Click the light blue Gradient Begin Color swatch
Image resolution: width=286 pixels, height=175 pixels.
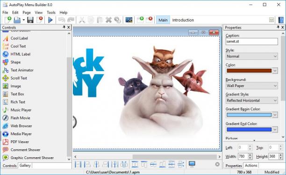pos(249,115)
